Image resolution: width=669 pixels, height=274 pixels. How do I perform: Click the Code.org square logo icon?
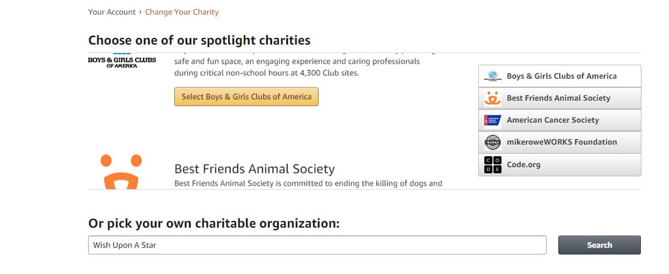[493, 165]
